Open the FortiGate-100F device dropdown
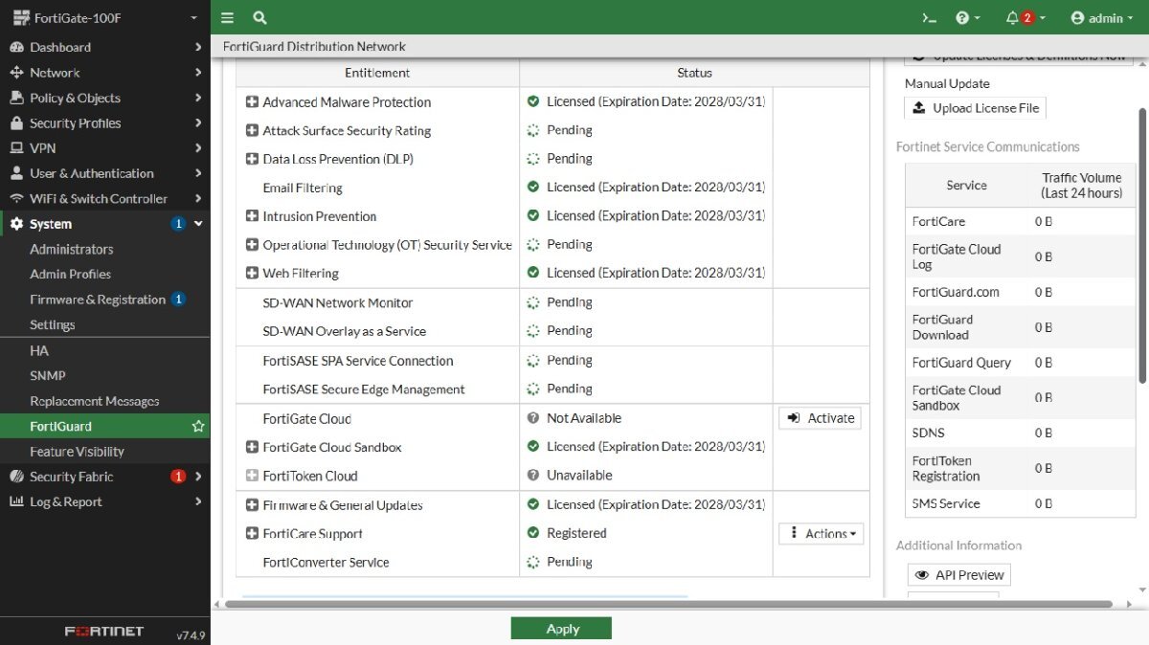This screenshot has height=645, width=1149. coord(105,17)
